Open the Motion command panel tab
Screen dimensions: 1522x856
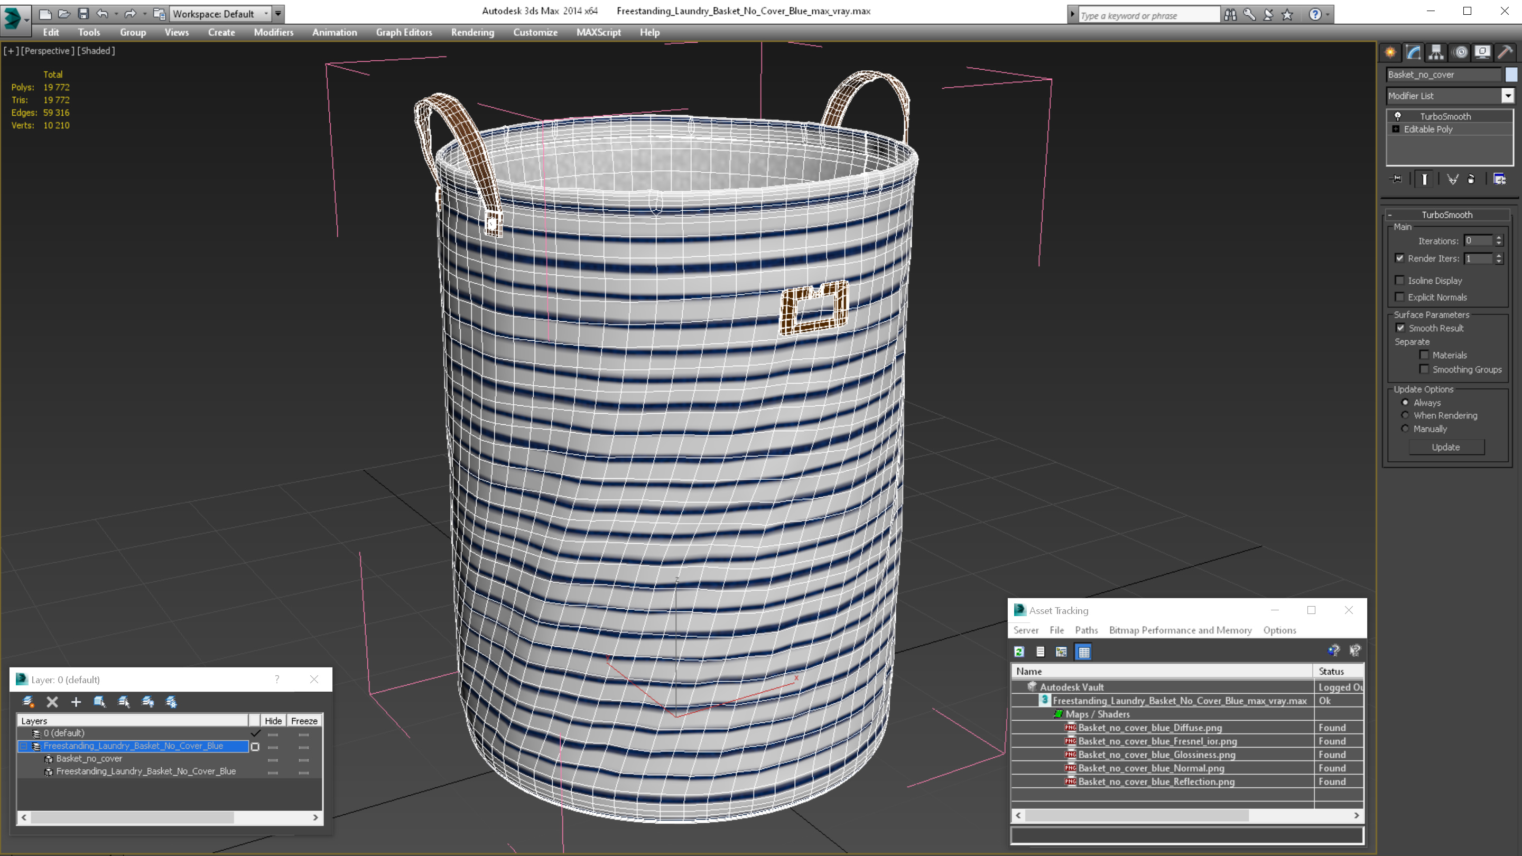1460,52
